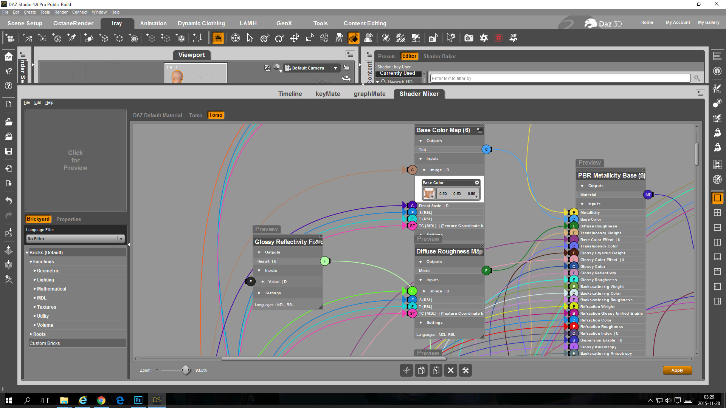Click the 'Click for Preview' area
This screenshot has width=726, height=408.
(75, 160)
